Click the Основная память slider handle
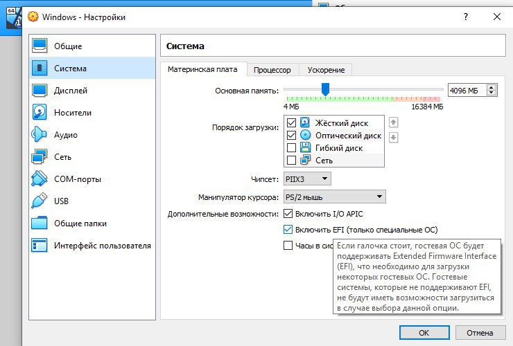This screenshot has width=513, height=346. click(x=325, y=89)
